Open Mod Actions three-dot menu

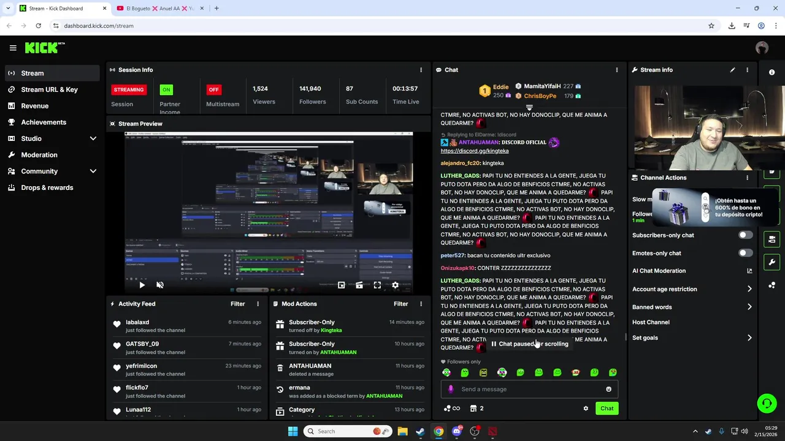(x=421, y=304)
